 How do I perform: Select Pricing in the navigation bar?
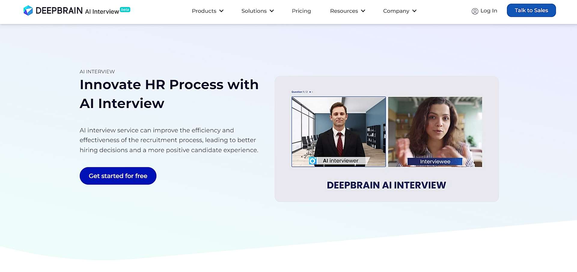[x=301, y=11]
